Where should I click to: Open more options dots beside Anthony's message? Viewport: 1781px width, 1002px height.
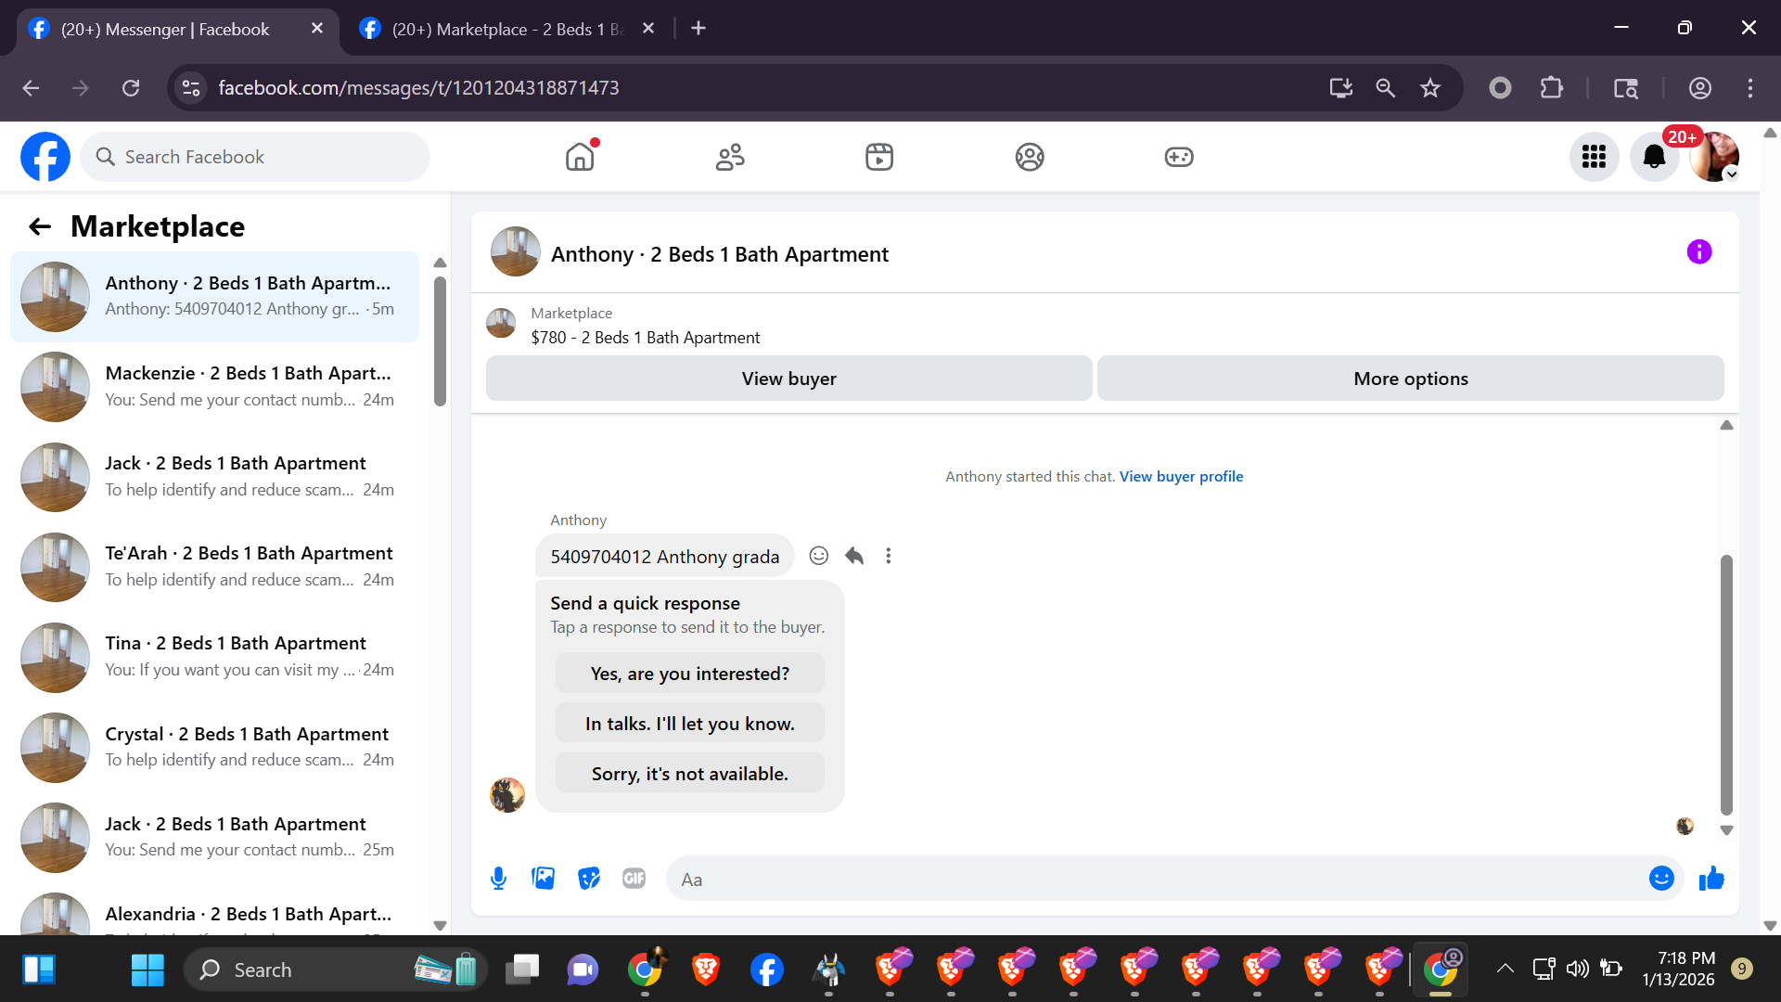(x=889, y=556)
